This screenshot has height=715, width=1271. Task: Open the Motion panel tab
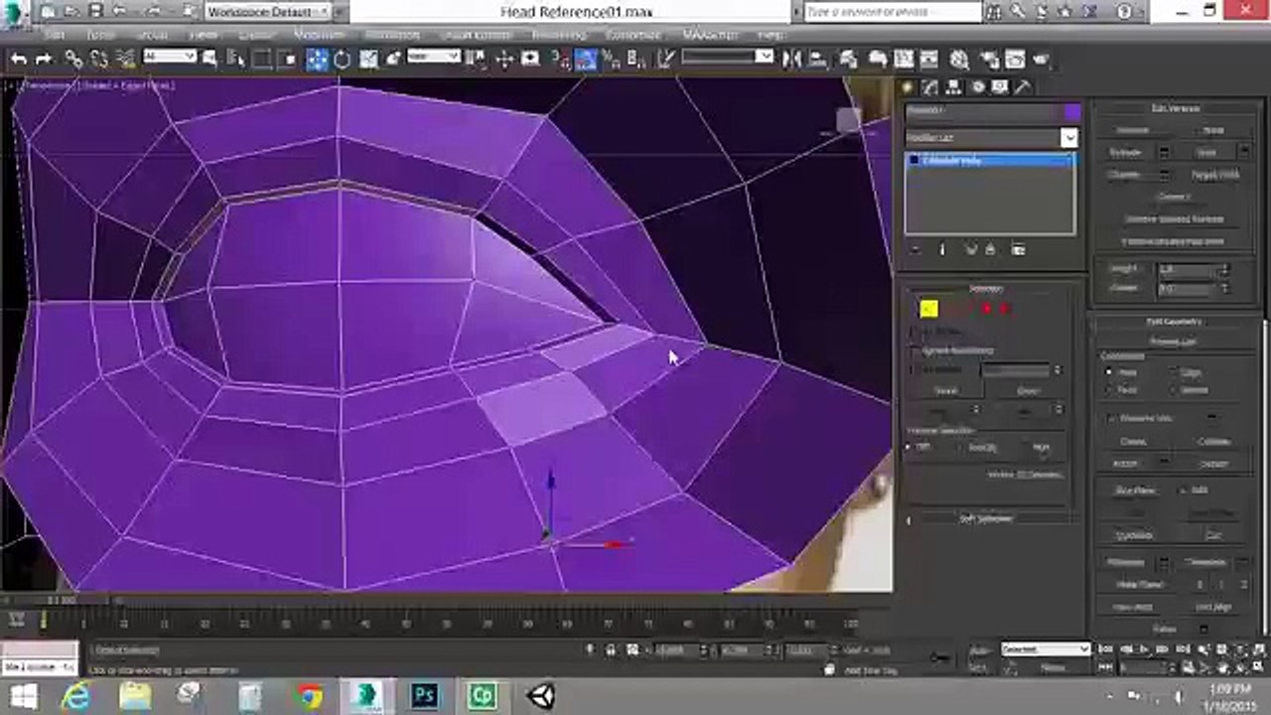click(977, 87)
